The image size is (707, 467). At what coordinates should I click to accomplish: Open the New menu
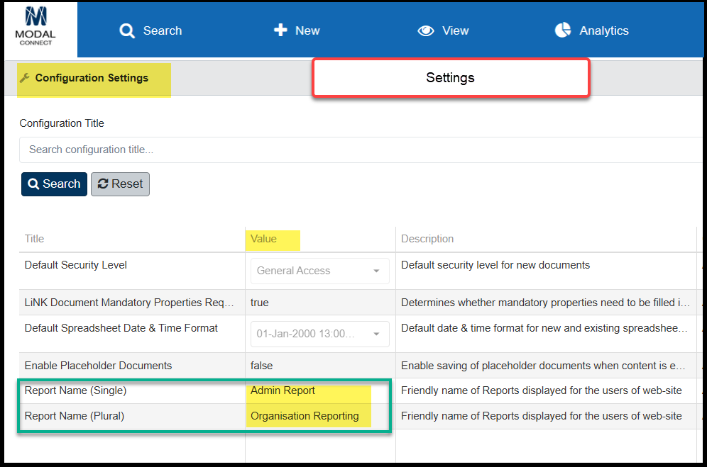click(297, 30)
